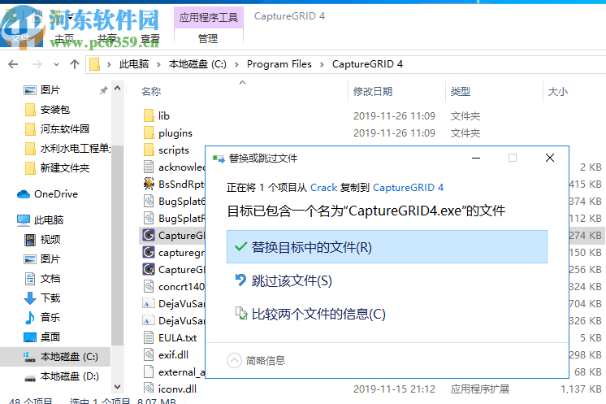
Task: Sort by 修改日期 column header
Action: (373, 92)
